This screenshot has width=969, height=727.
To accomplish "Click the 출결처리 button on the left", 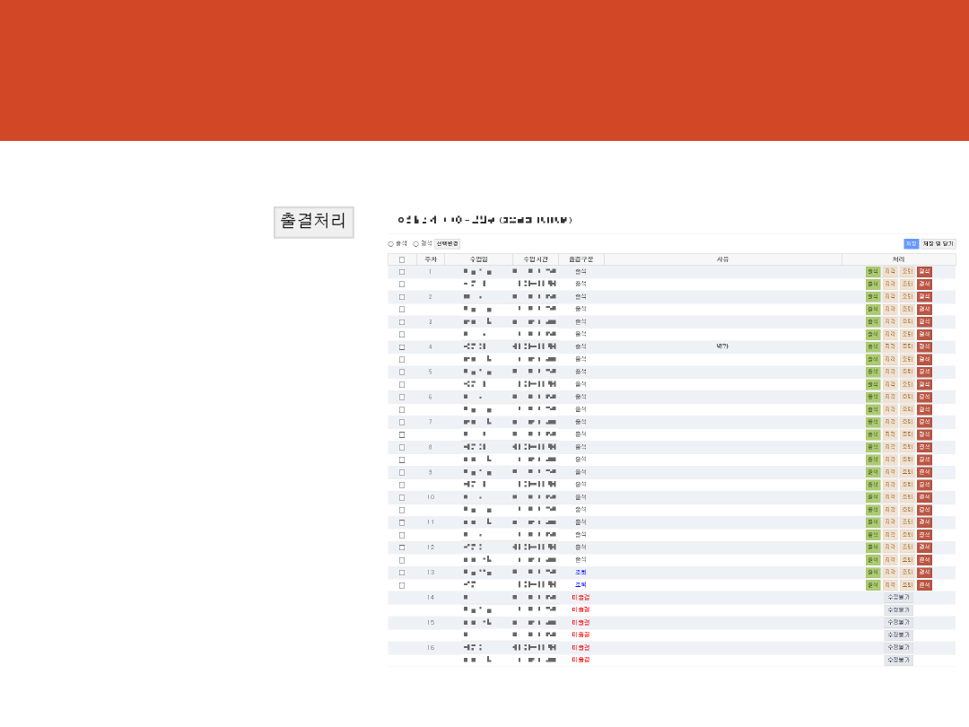I will 313,222.
